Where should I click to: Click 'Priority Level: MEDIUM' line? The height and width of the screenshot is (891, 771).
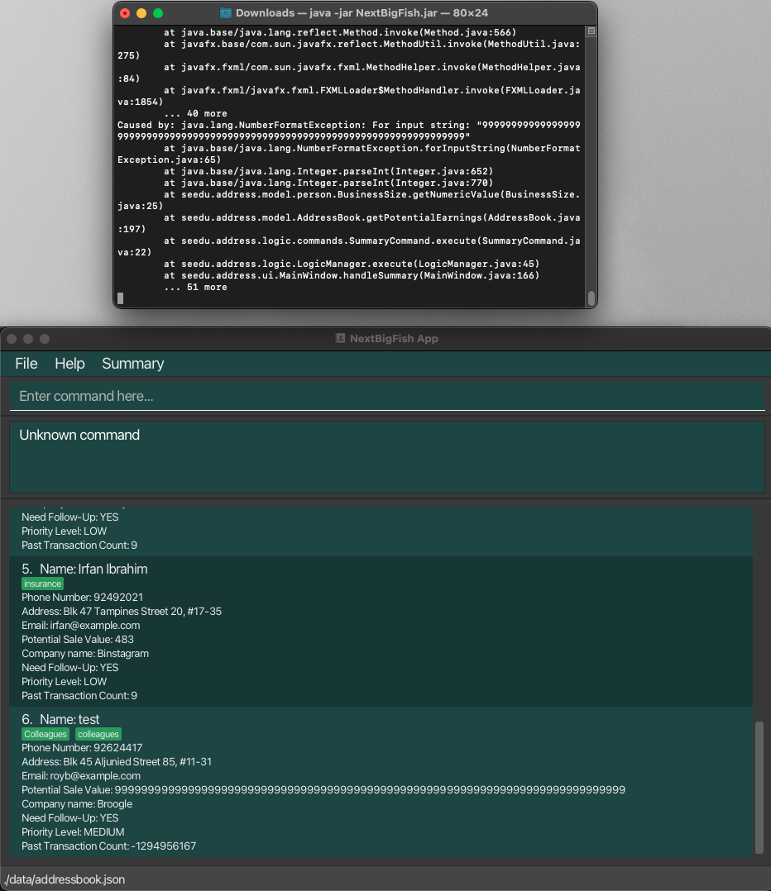pyautogui.click(x=73, y=831)
